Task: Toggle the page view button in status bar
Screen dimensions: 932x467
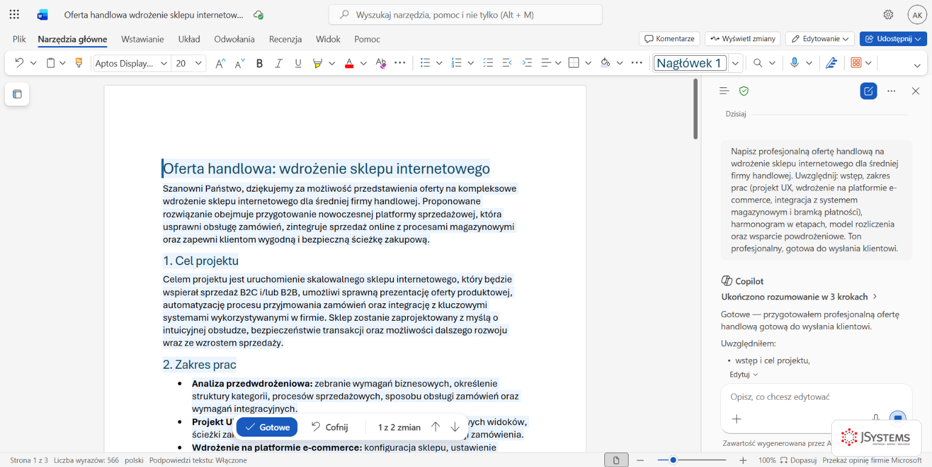Action: tap(616, 460)
